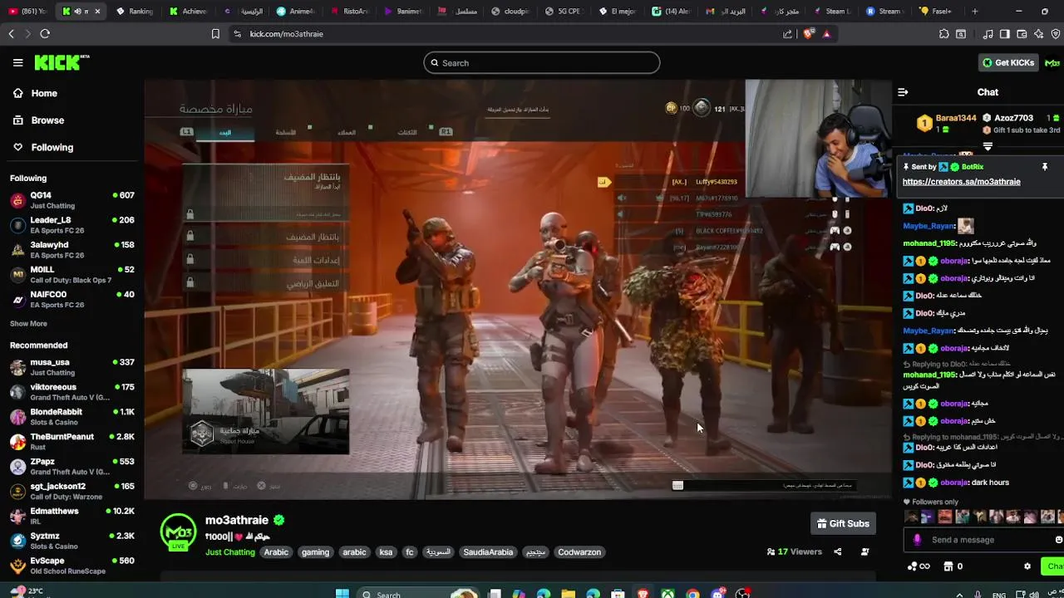Screen dimensions: 1064x598
Task: Open followed channel MOILL
Action: [x=71, y=275]
